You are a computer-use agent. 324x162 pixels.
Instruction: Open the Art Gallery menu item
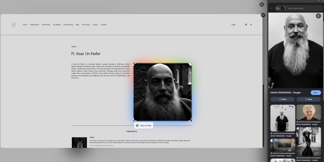(x=57, y=25)
